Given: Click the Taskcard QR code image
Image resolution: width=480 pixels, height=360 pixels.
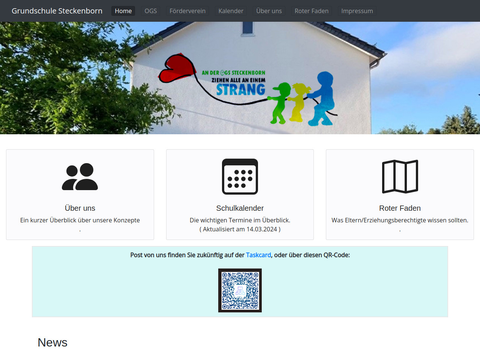Looking at the screenshot, I should (240, 290).
